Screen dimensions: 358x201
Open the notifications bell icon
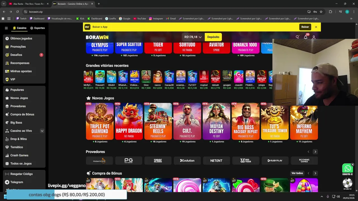(x=305, y=37)
